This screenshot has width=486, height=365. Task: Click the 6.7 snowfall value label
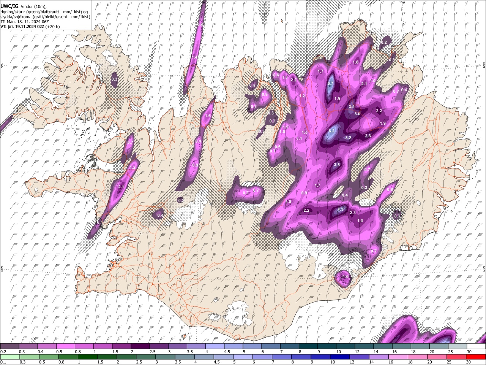click(330, 84)
